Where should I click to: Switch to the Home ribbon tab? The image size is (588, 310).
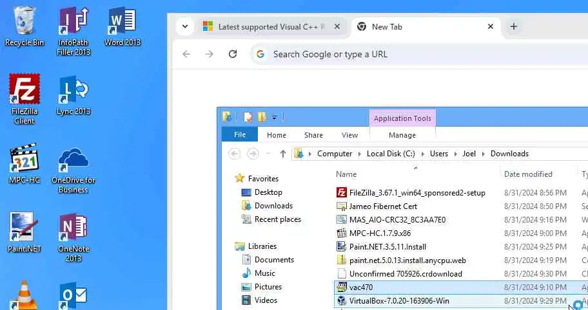(x=277, y=135)
